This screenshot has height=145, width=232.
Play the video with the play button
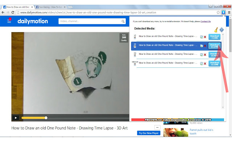[16, 118]
